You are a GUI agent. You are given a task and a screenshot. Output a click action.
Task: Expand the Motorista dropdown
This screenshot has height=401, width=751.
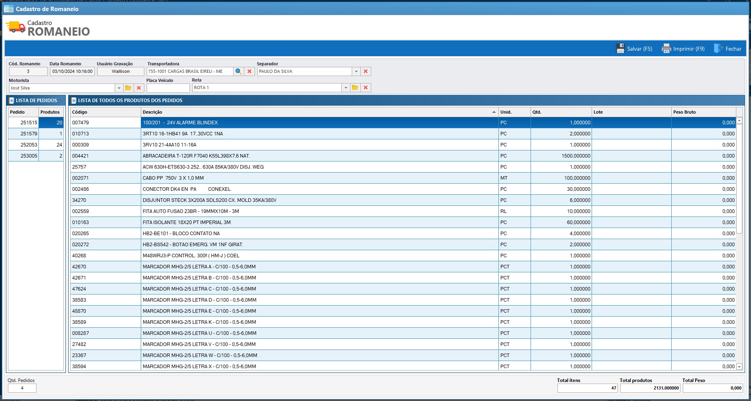119,88
